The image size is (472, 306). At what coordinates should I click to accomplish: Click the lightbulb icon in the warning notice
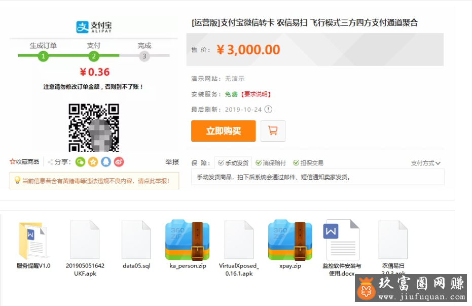pyautogui.click(x=17, y=180)
